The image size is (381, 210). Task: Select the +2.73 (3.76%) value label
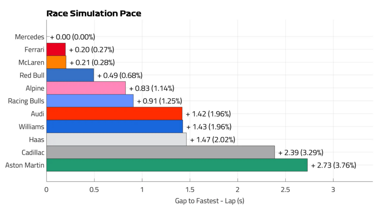click(x=334, y=165)
